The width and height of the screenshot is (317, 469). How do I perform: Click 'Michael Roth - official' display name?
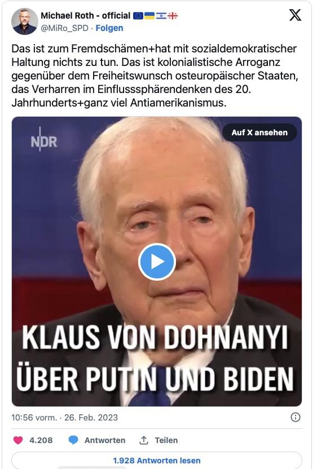tap(85, 16)
